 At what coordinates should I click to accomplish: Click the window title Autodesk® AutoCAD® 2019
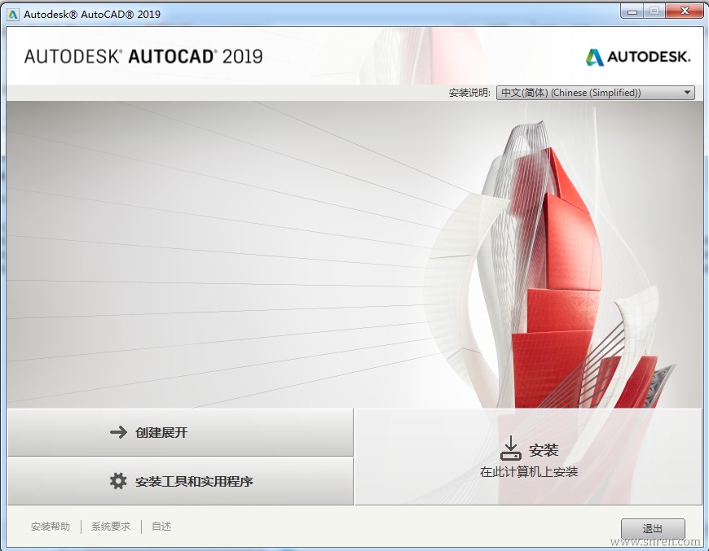[x=92, y=15]
